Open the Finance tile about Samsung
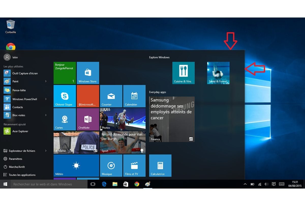Screen dimensions: 305x203 click(172, 119)
